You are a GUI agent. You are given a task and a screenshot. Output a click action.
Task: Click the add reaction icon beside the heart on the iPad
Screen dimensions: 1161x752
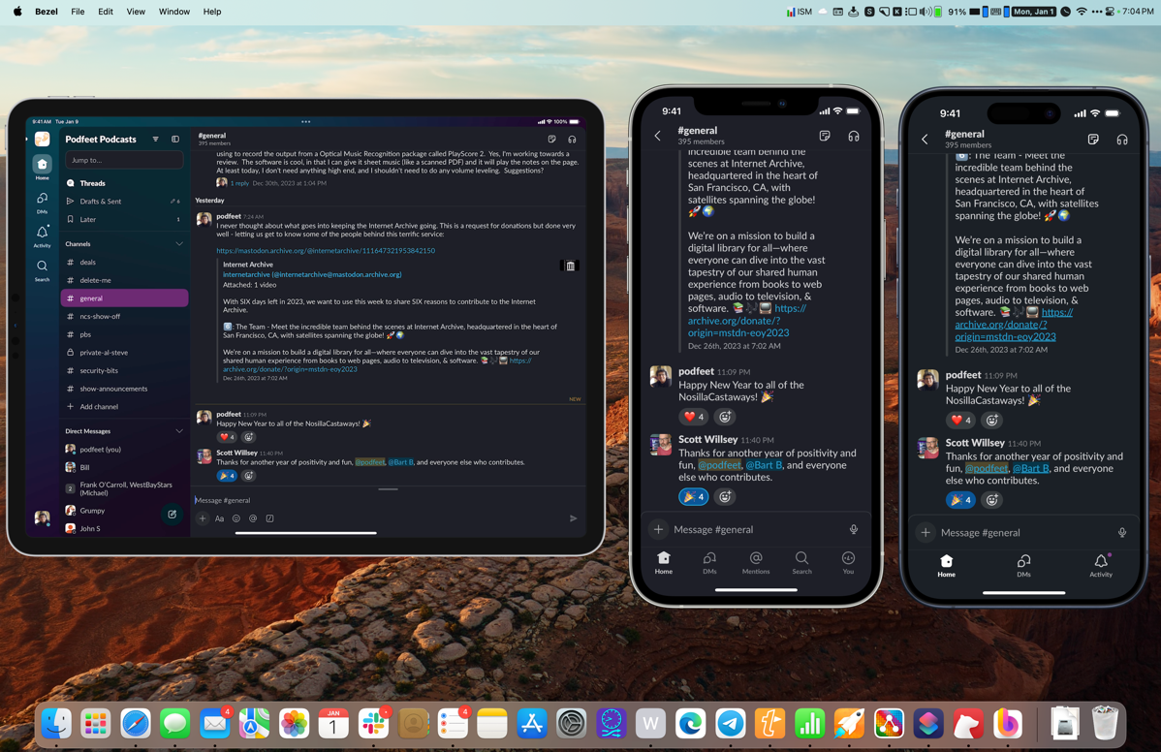[248, 437]
